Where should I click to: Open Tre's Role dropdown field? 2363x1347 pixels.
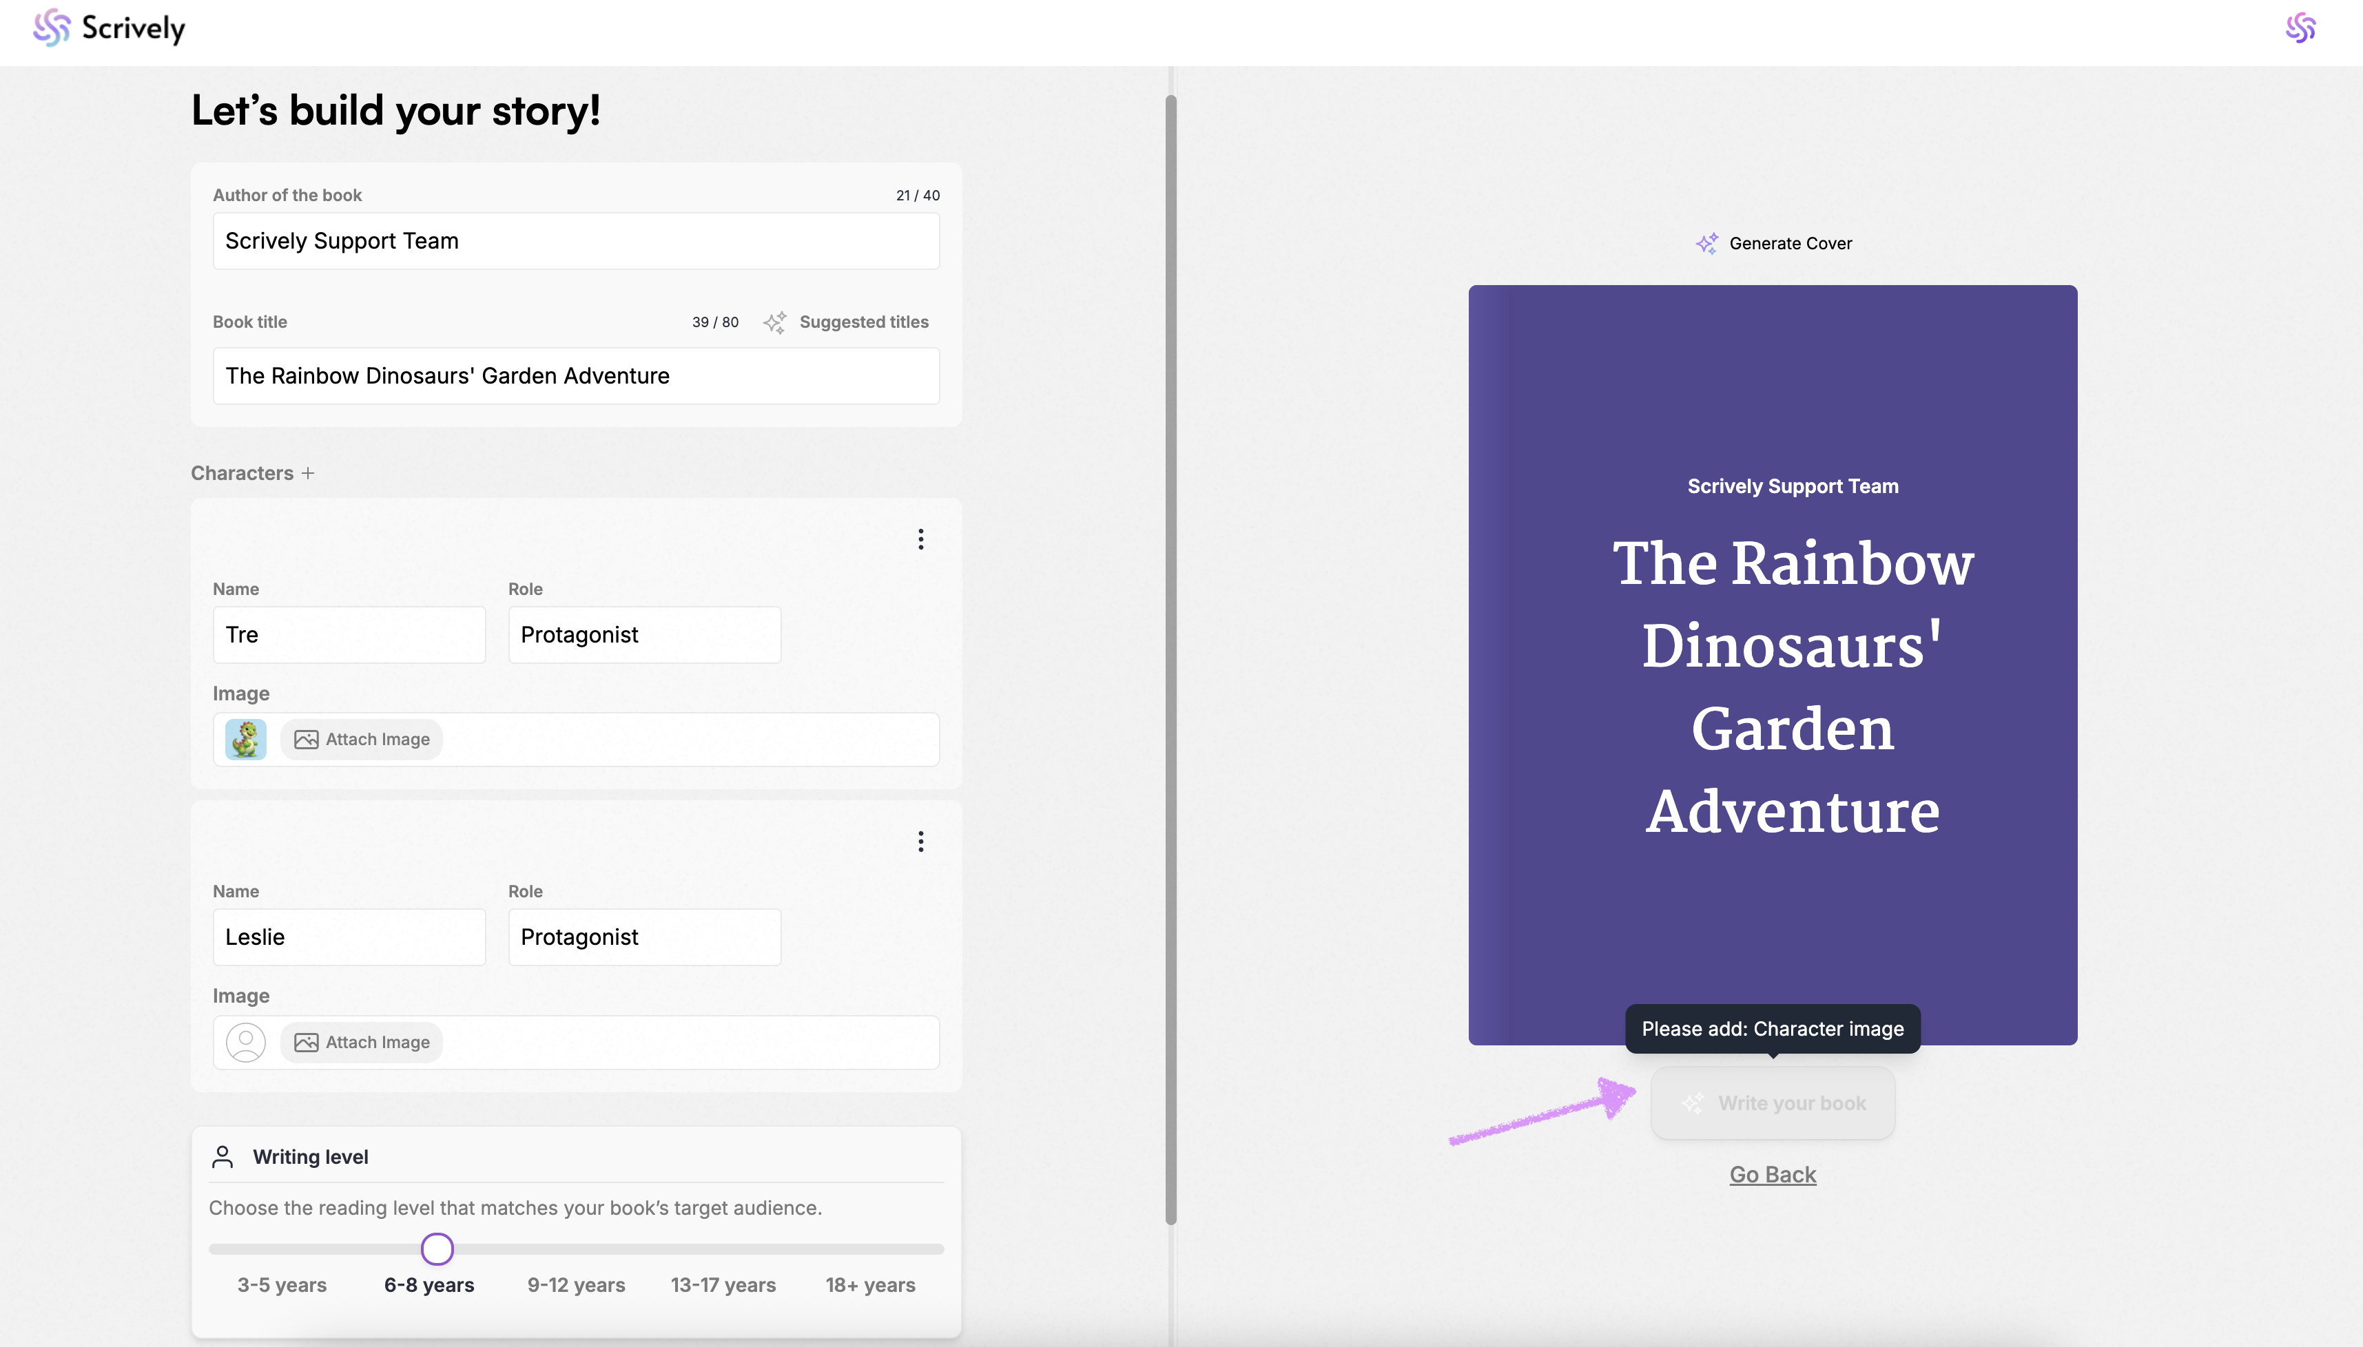[644, 635]
